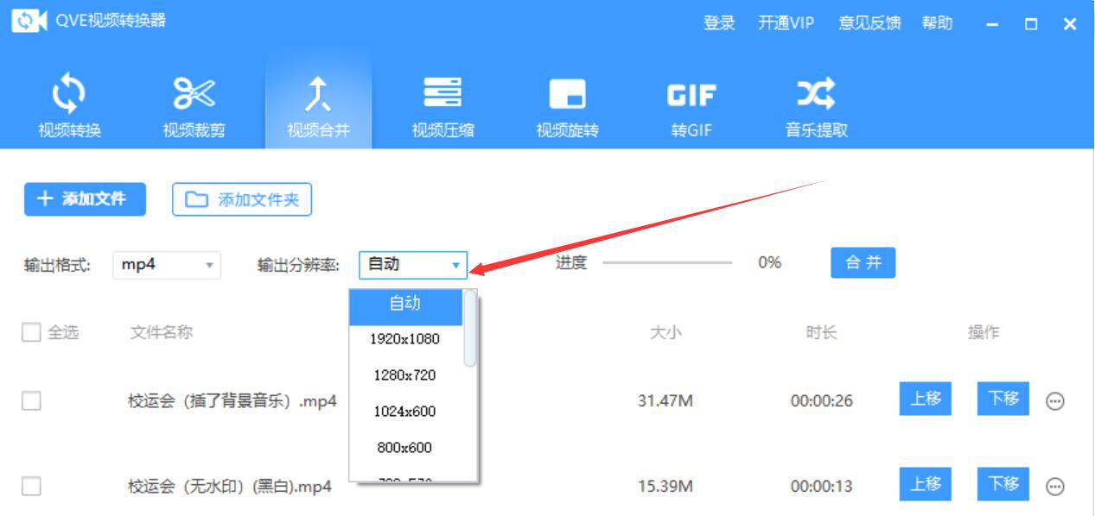
Task: Click the 时长 column header
Action: click(821, 332)
